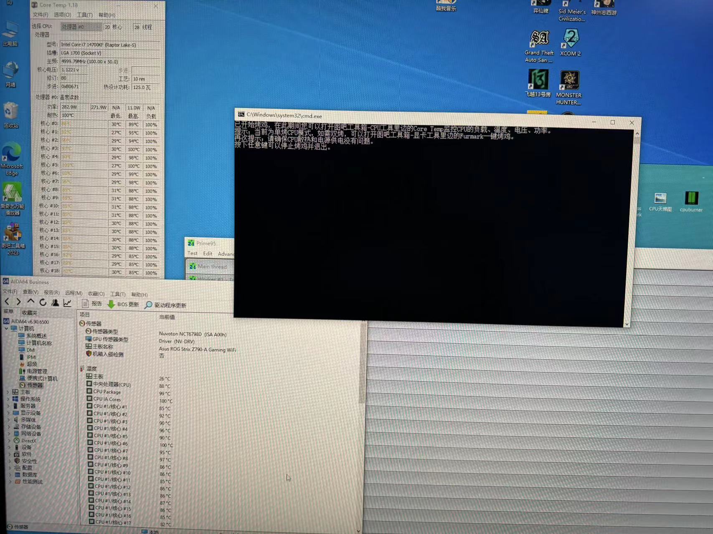
Task: Toggle CPU #1/核心 #9 checkbox
Action: point(91,464)
